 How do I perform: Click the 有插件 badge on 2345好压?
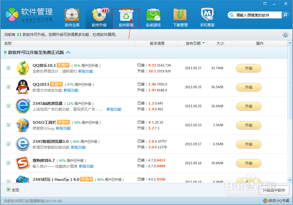coord(87,179)
